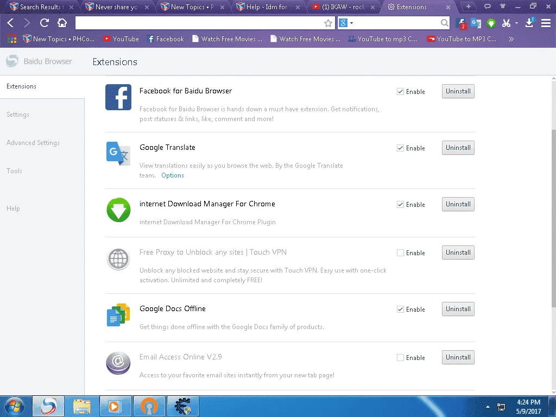Screen dimensions: 556x417
Task: Uninstall Google Docs Offline
Action: coord(458,309)
